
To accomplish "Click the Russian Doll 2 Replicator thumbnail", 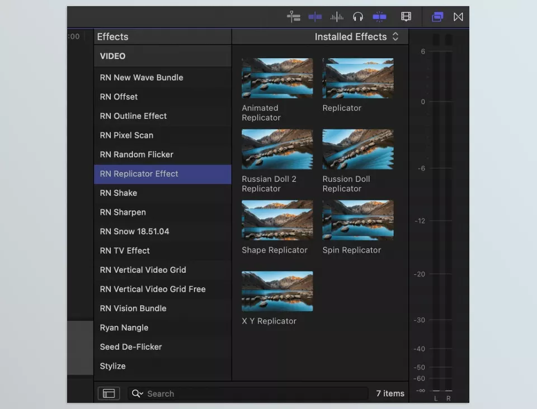I will (277, 149).
